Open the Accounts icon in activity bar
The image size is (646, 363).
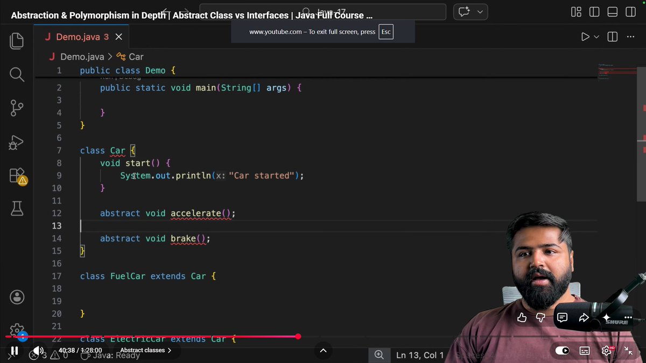tap(17, 297)
